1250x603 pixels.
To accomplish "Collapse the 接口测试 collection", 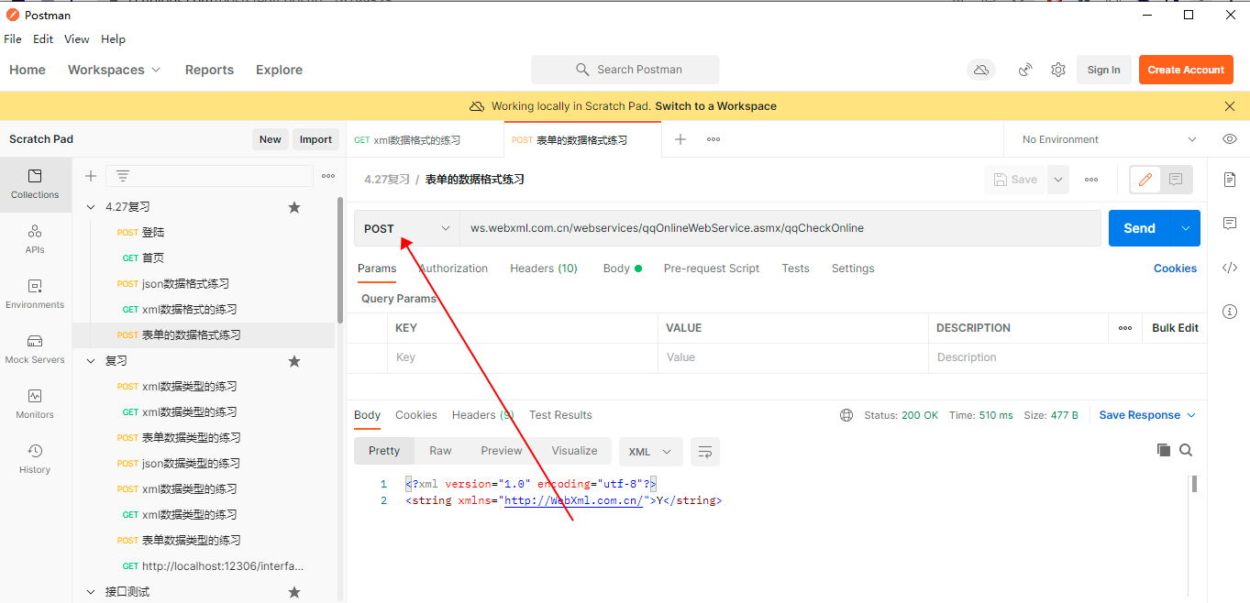I will tap(91, 592).
